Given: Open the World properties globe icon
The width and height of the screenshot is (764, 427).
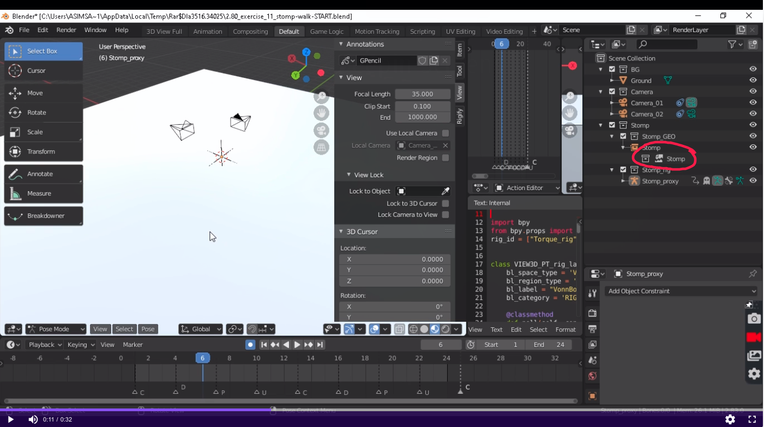Looking at the screenshot, I should [x=592, y=376].
